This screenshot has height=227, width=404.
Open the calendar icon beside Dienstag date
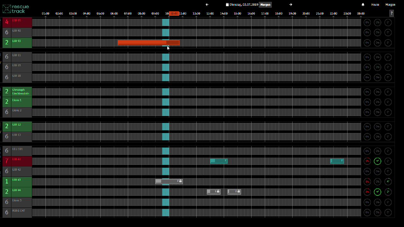(x=227, y=5)
